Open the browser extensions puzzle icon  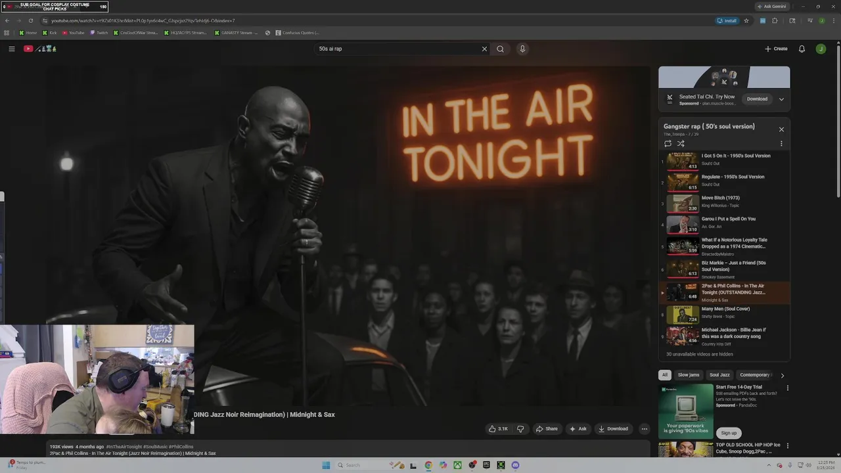pos(775,20)
